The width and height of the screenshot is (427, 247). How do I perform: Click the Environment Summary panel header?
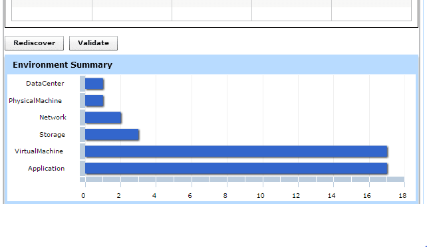tap(212, 65)
